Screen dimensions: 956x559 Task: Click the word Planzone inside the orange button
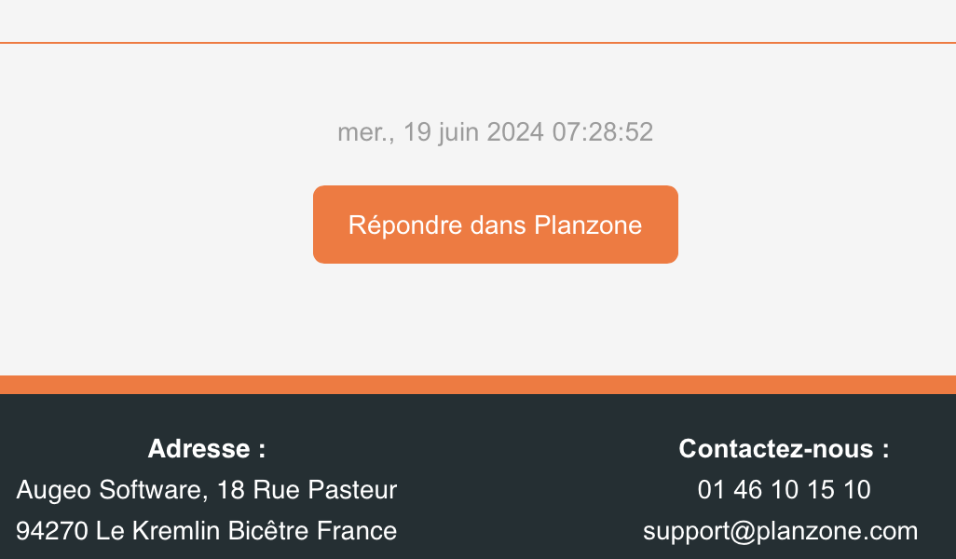coord(588,225)
